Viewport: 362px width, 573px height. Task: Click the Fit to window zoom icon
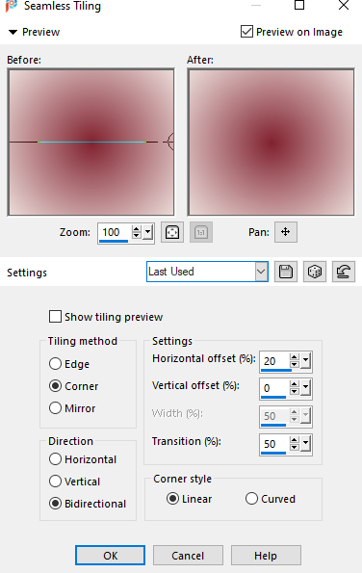pos(172,232)
